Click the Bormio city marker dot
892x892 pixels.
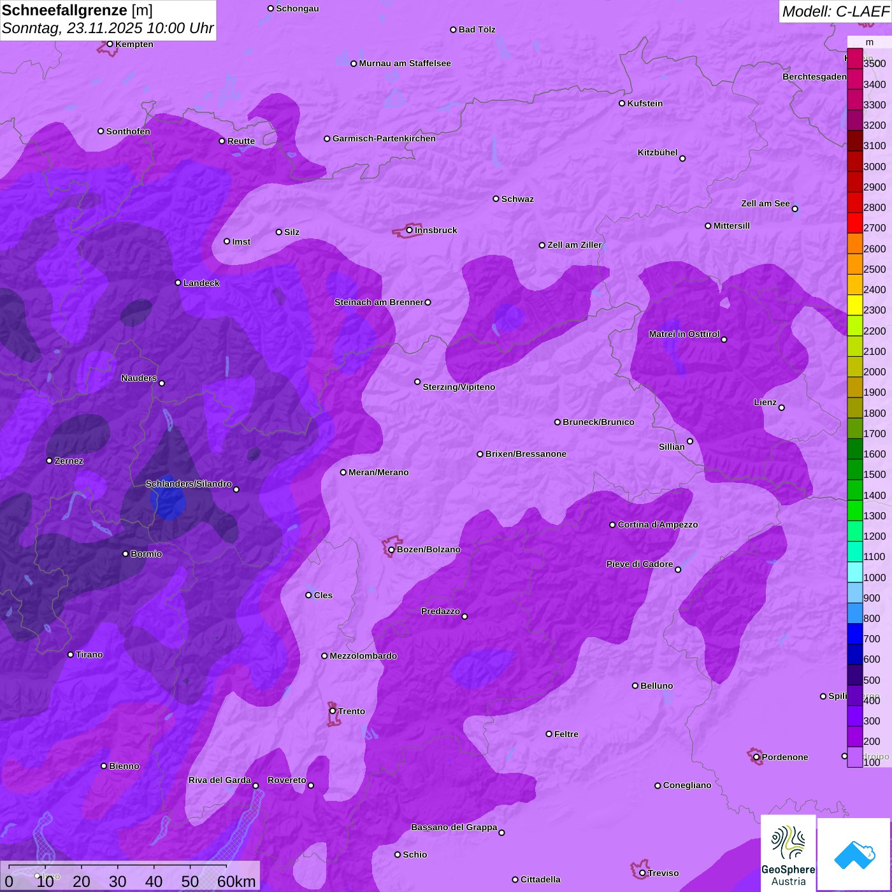tap(126, 554)
